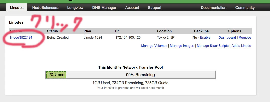Enable backups for linode3522494
The height and width of the screenshot is (102, 270).
click(x=205, y=37)
